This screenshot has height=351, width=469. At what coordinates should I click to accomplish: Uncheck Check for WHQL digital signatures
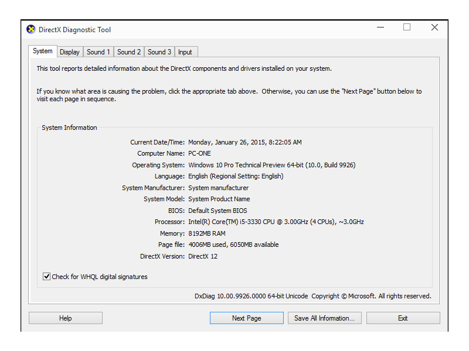point(46,276)
